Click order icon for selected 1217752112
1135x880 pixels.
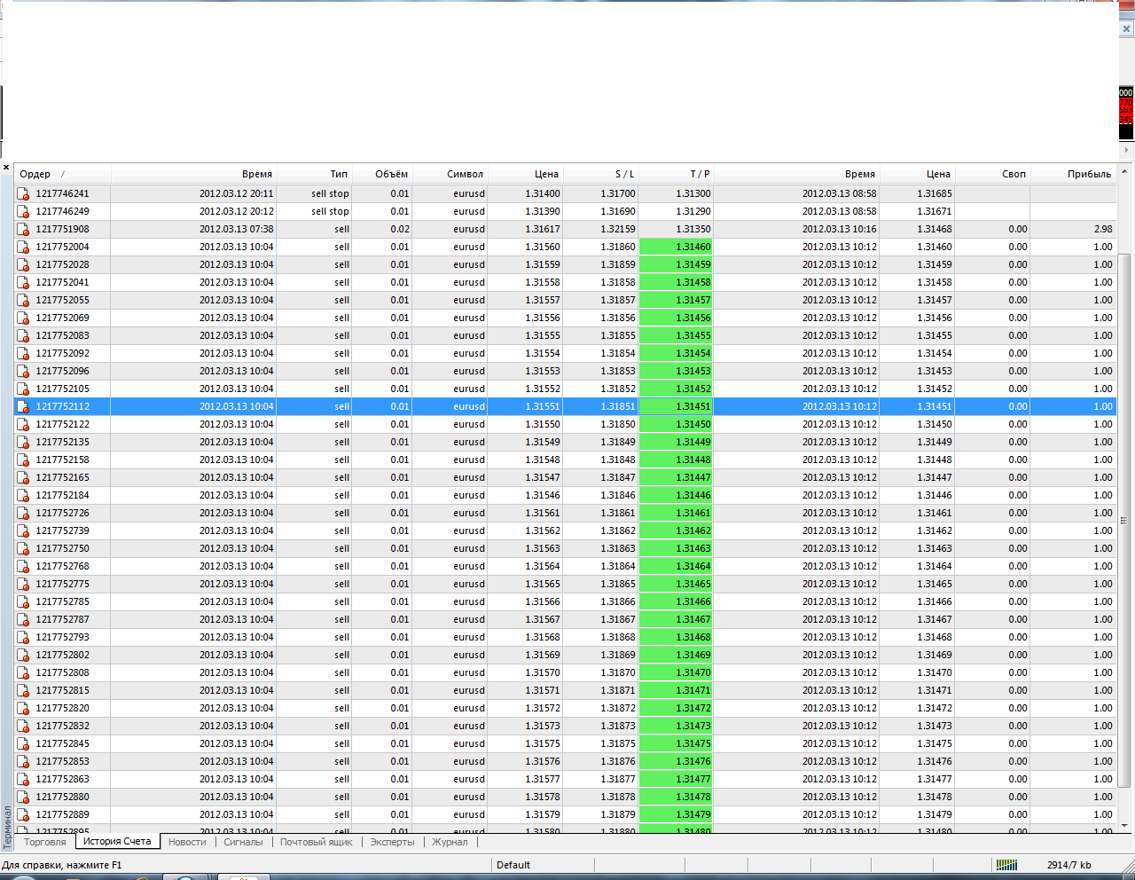pos(23,406)
